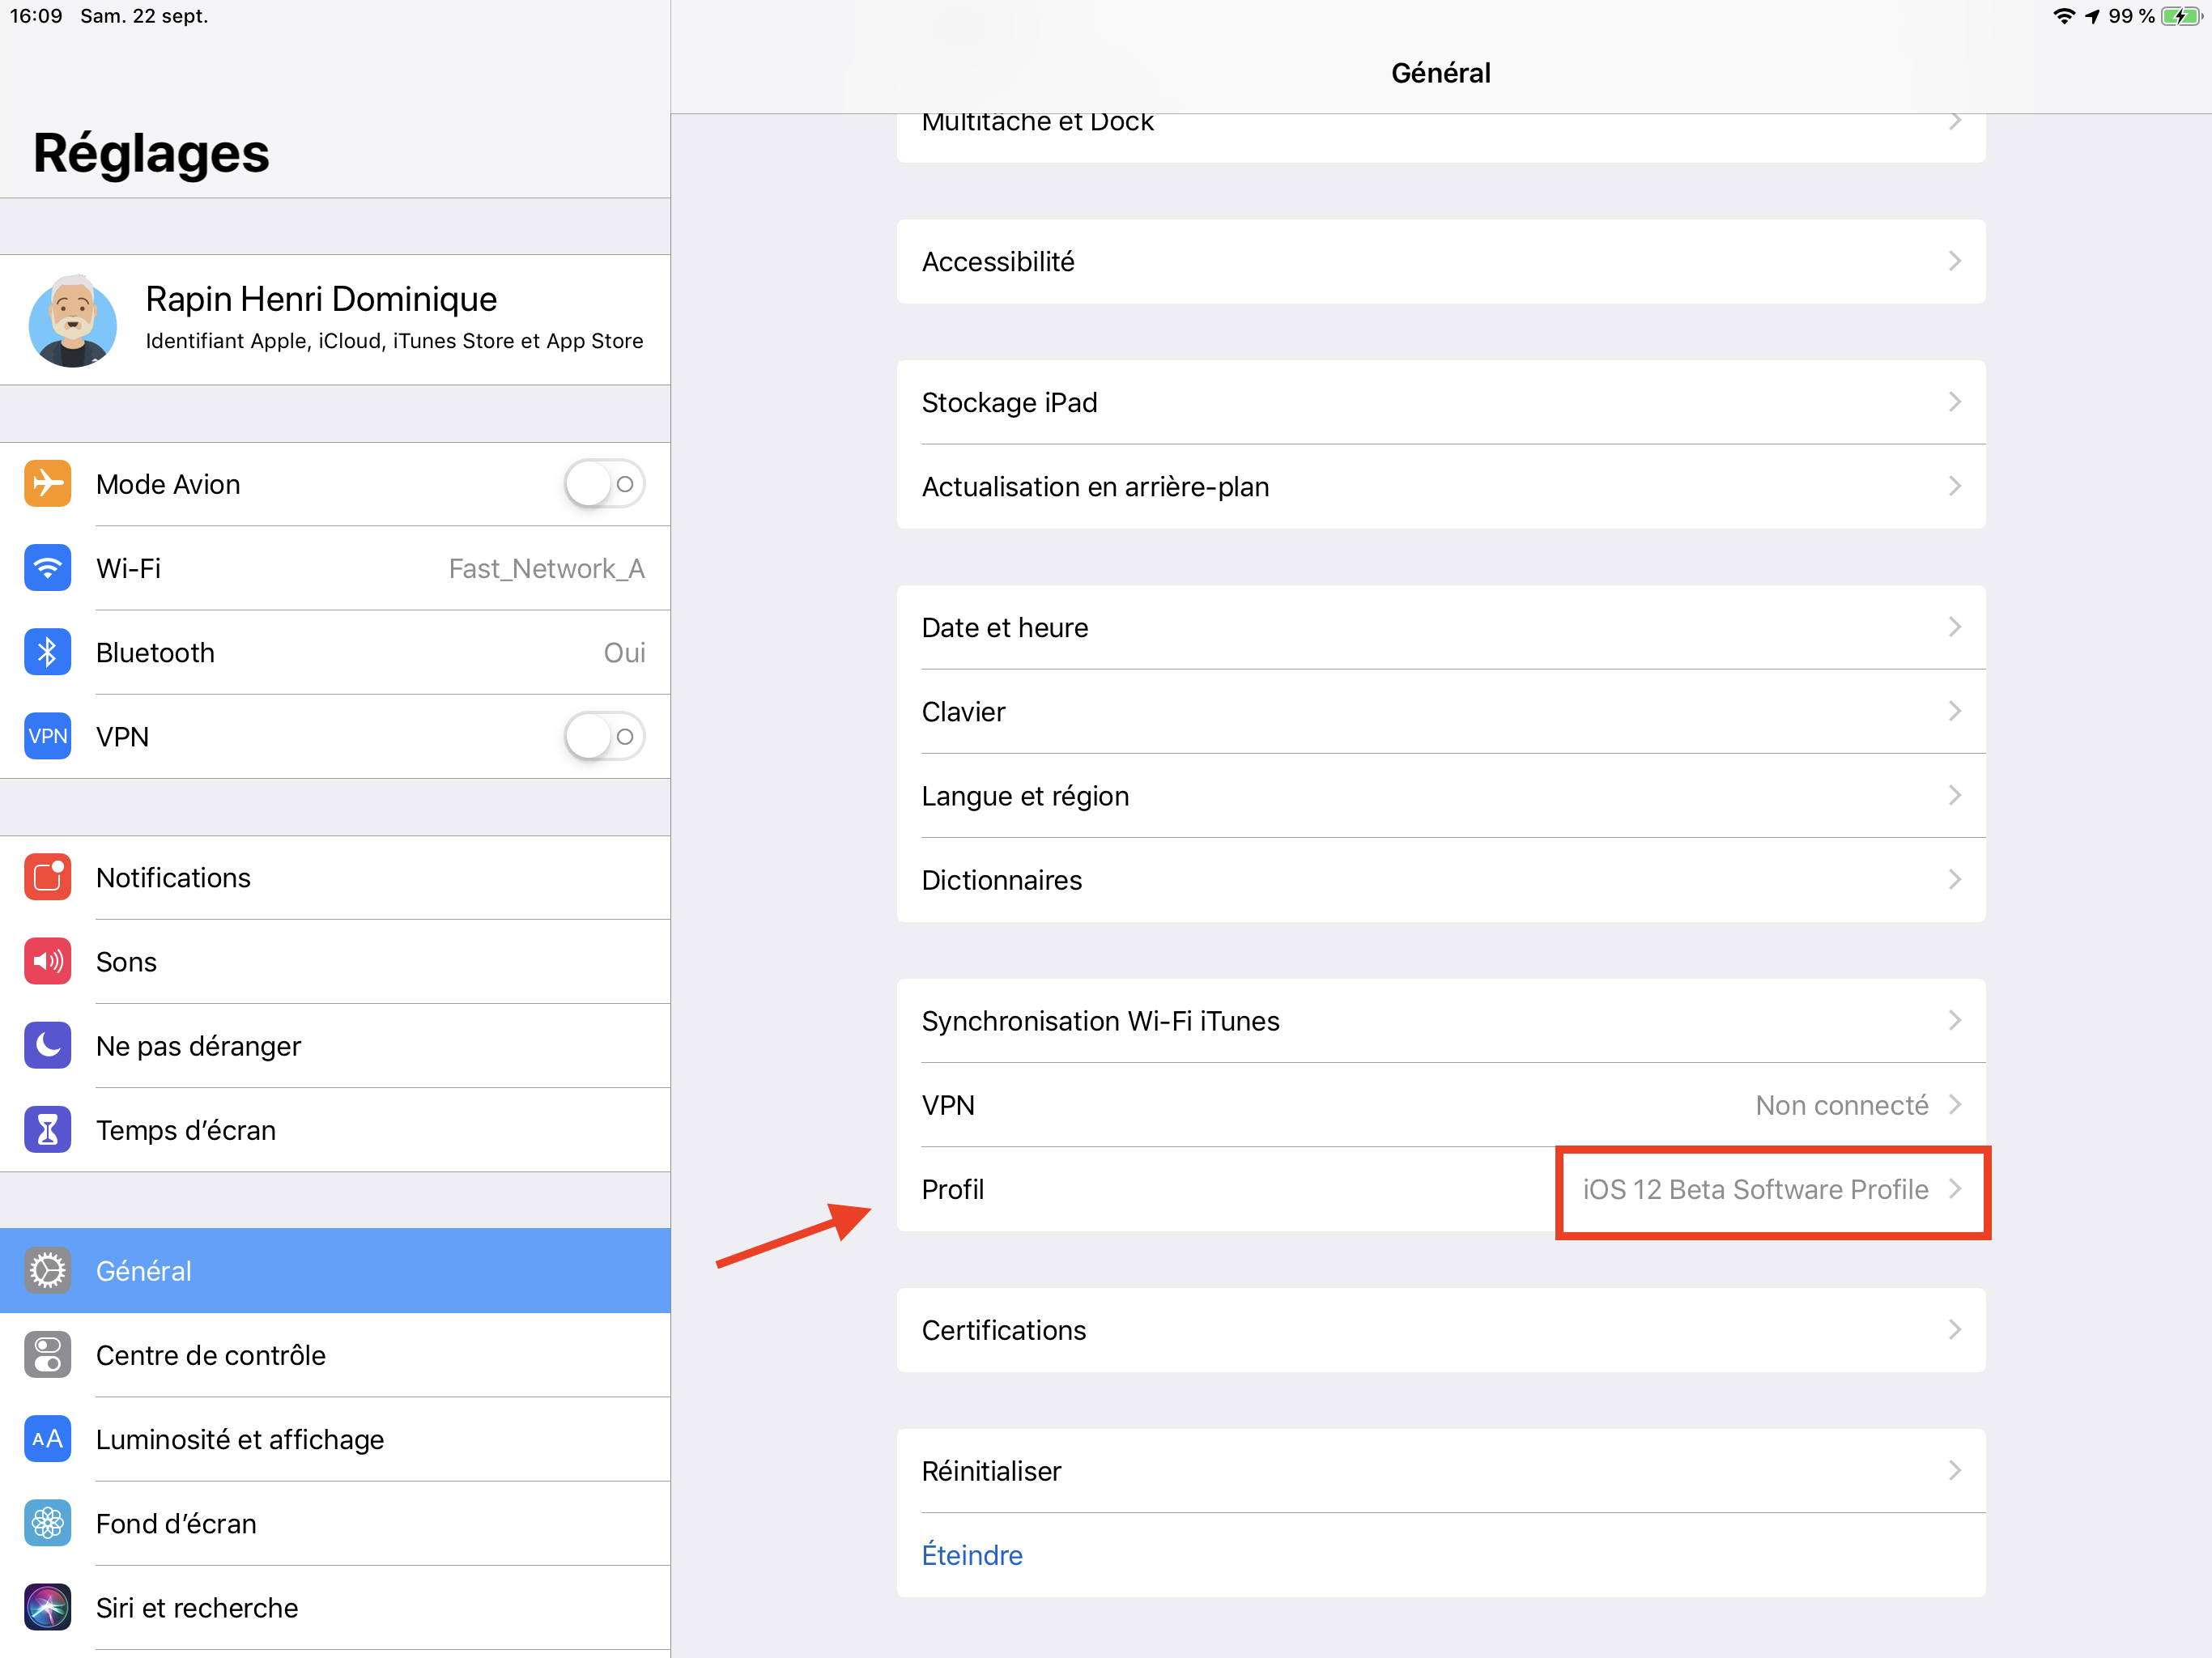
Task: Tap the Sons speaker icon
Action: coord(47,961)
